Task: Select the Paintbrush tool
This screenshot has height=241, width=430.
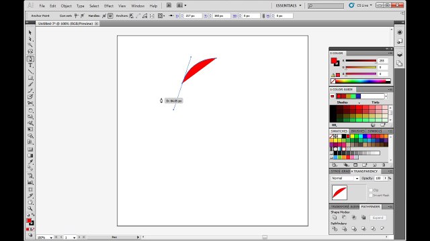Action: point(30,84)
